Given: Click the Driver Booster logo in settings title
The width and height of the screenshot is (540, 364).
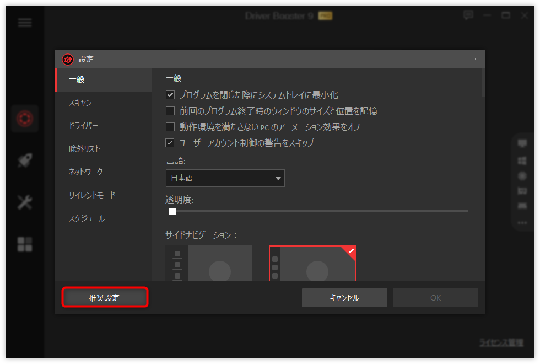Looking at the screenshot, I should tap(68, 60).
